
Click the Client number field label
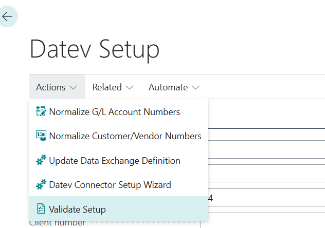[57, 223]
